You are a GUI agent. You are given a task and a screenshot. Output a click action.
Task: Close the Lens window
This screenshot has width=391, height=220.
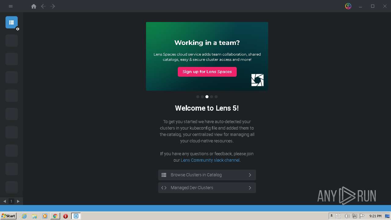coord(385,6)
